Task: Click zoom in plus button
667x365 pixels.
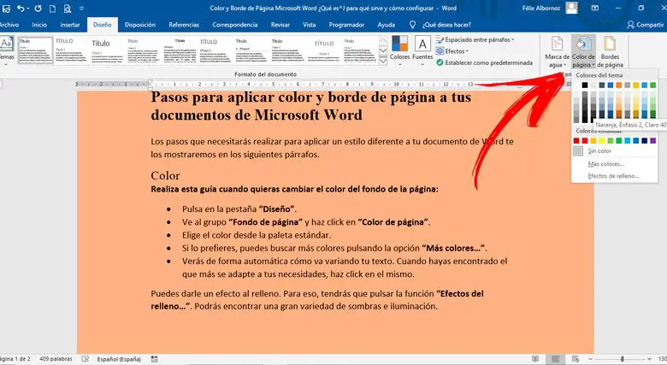Action: [649, 359]
